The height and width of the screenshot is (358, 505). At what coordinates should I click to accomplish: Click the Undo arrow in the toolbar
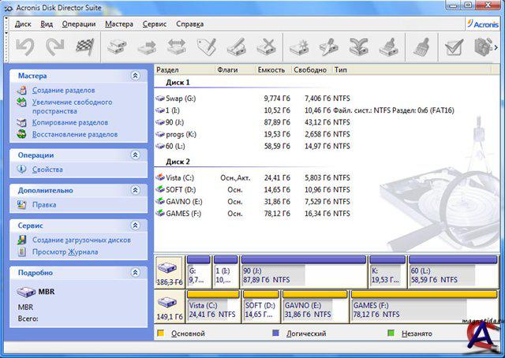coord(24,47)
